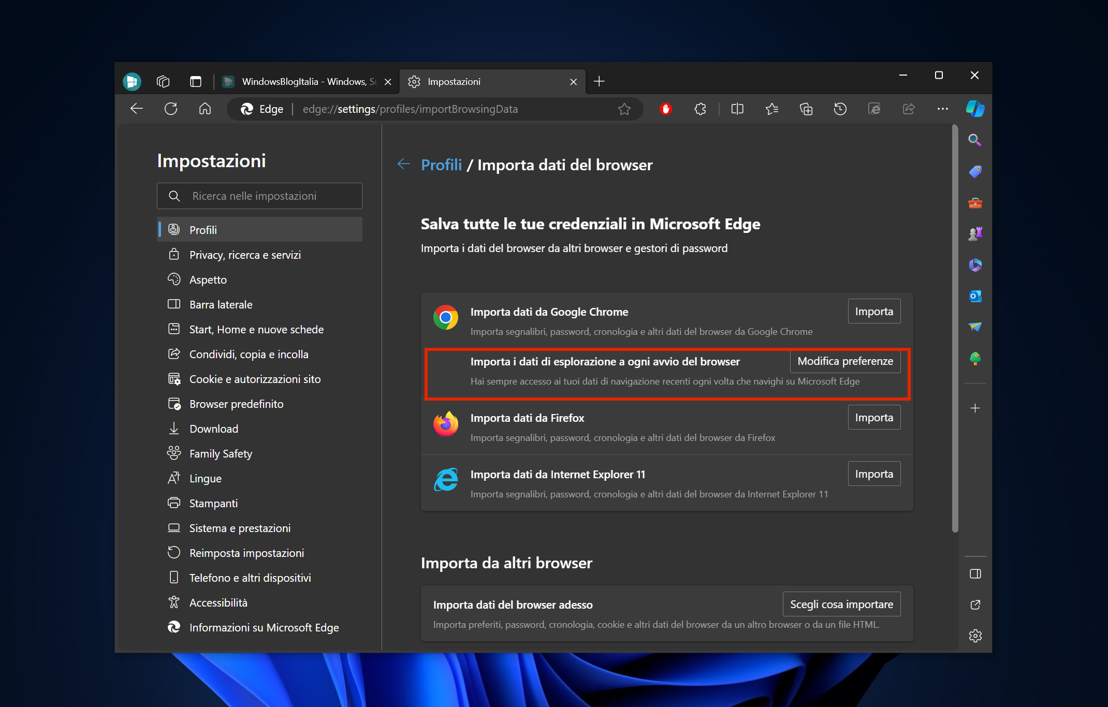Image resolution: width=1108 pixels, height=707 pixels.
Task: Open Informazioni su Microsoft Edge
Action: [x=259, y=627]
